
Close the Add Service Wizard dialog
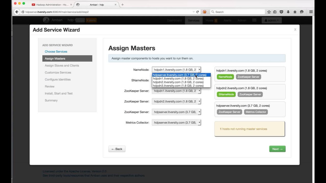(295, 29)
